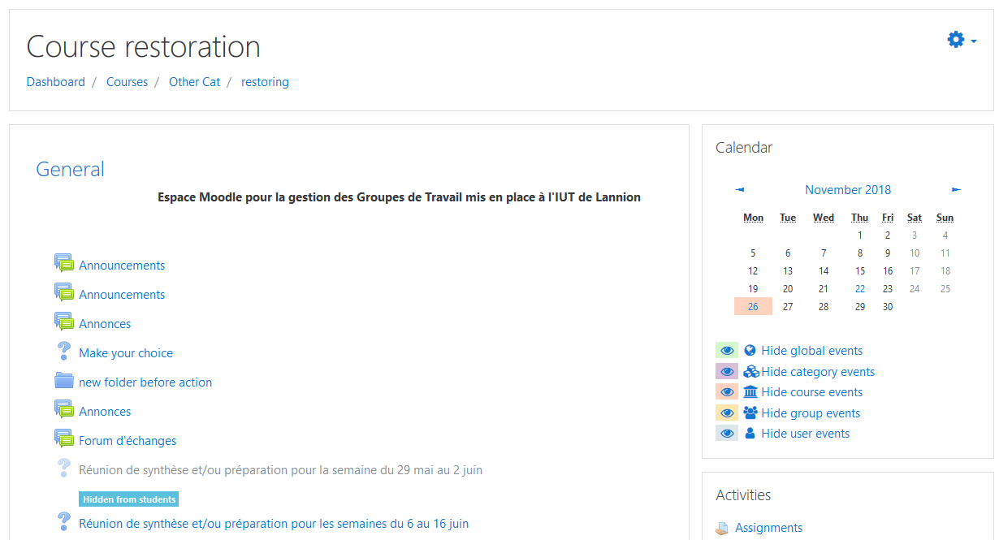This screenshot has width=999, height=540.
Task: Click the choice icon beside Réunion 6 au 16 juin
Action: point(64,523)
